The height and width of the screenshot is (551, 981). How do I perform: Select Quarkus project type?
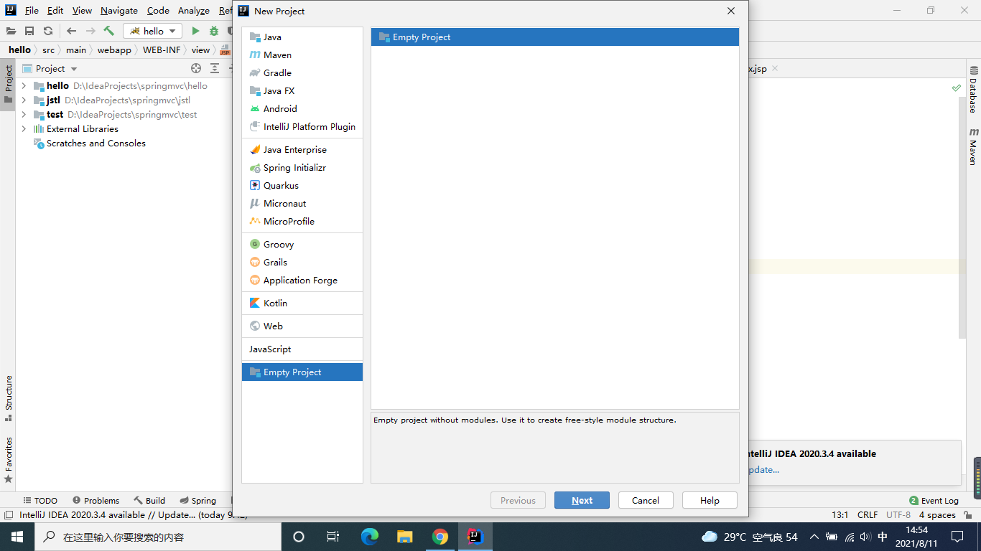point(302,186)
